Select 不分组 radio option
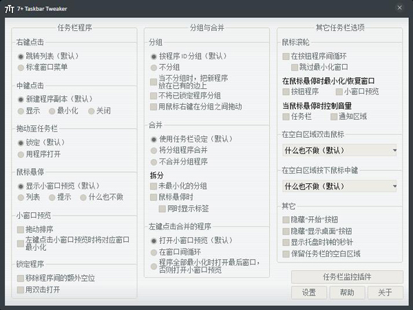This screenshot has width=413, height=310. point(153,68)
